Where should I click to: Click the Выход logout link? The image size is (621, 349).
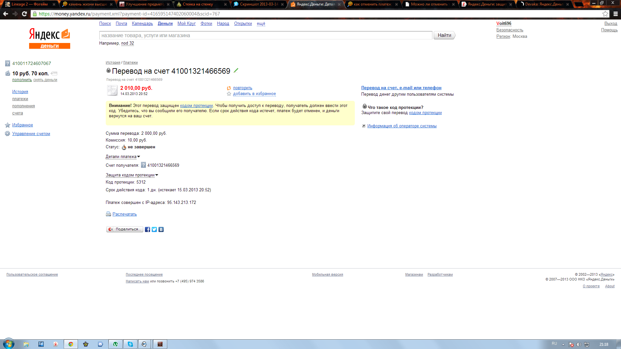click(x=611, y=24)
